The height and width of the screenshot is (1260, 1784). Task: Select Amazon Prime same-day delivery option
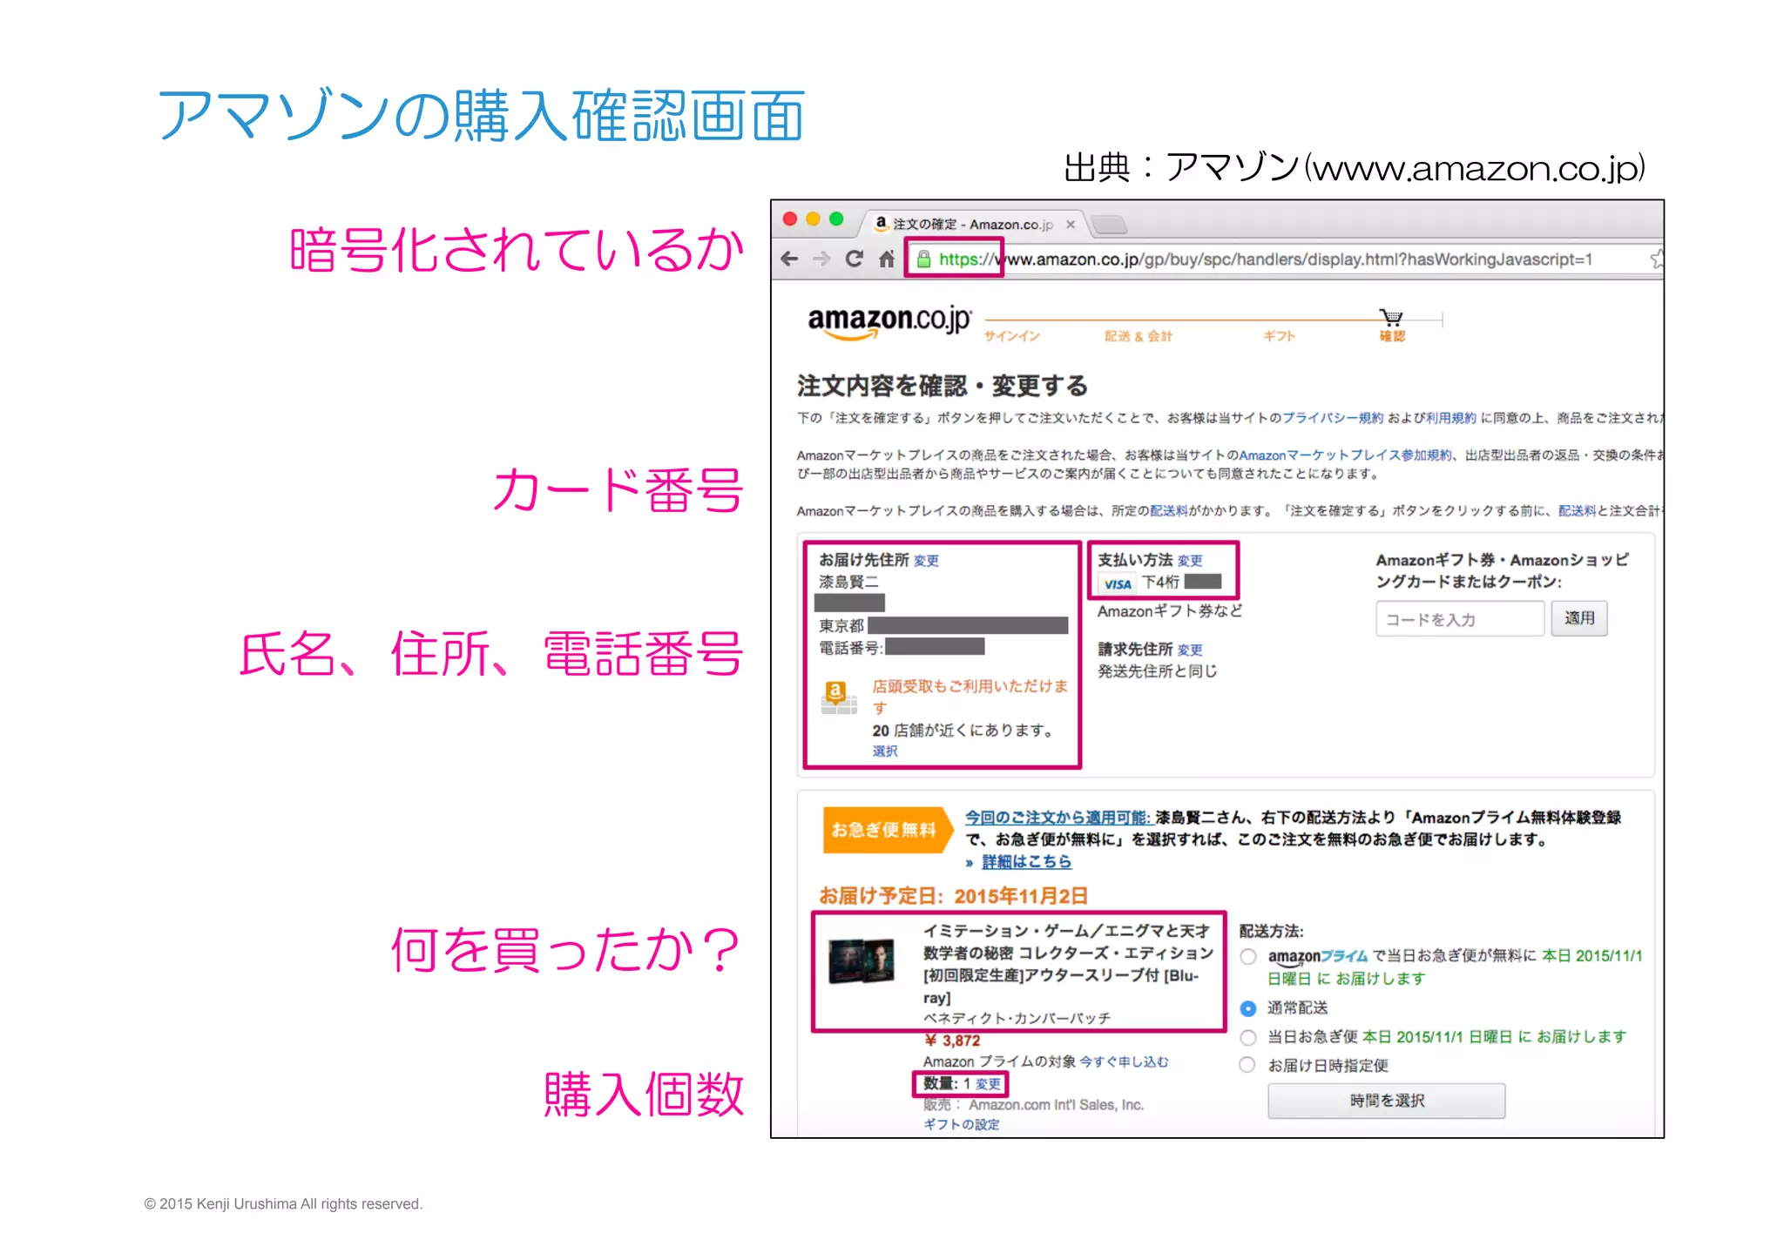(1248, 956)
